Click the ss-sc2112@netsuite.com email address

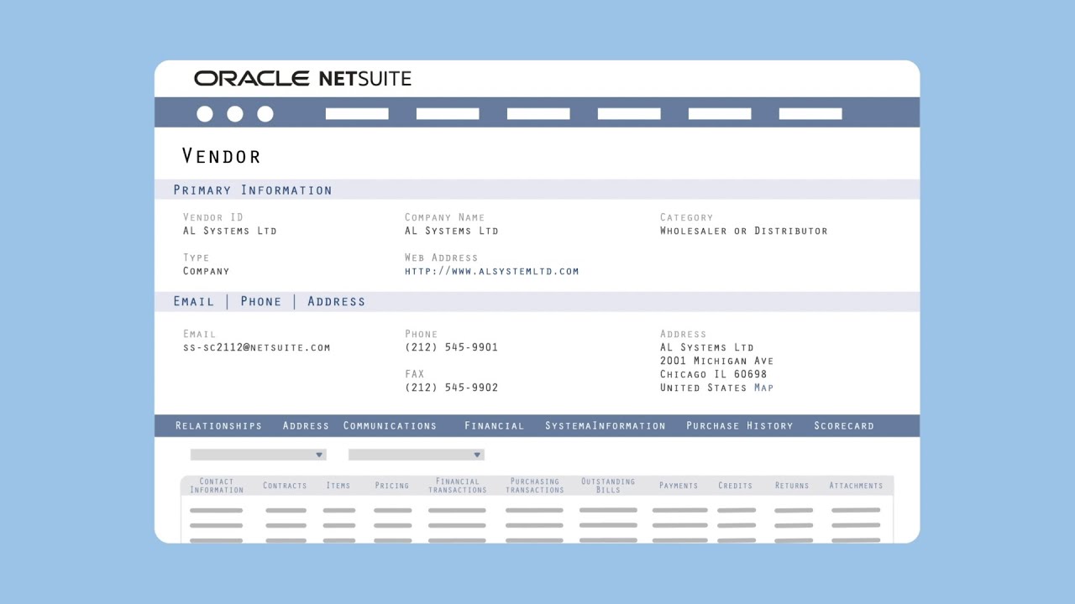(x=256, y=347)
